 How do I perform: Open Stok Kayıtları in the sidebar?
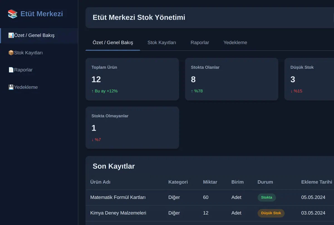pyautogui.click(x=39, y=53)
